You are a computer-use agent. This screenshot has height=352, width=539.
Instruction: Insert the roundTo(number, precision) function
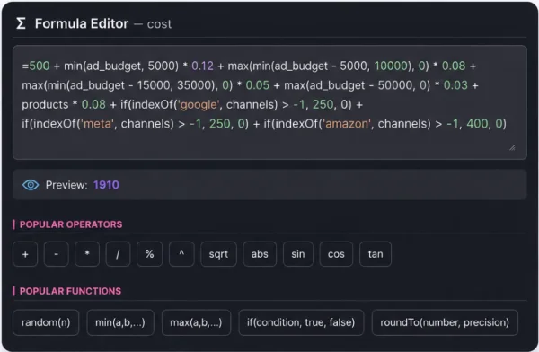coord(445,322)
